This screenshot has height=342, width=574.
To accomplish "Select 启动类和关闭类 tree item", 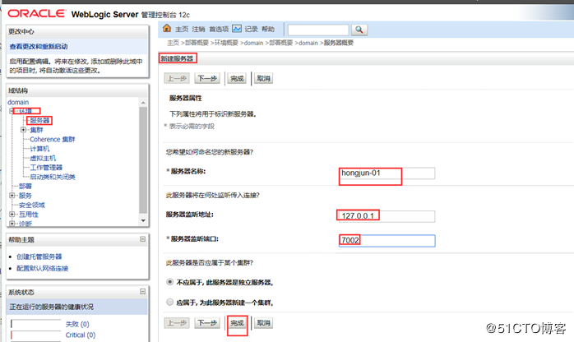I will [53, 177].
